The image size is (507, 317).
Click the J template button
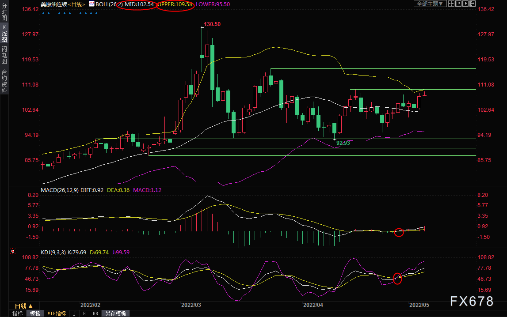(75, 313)
